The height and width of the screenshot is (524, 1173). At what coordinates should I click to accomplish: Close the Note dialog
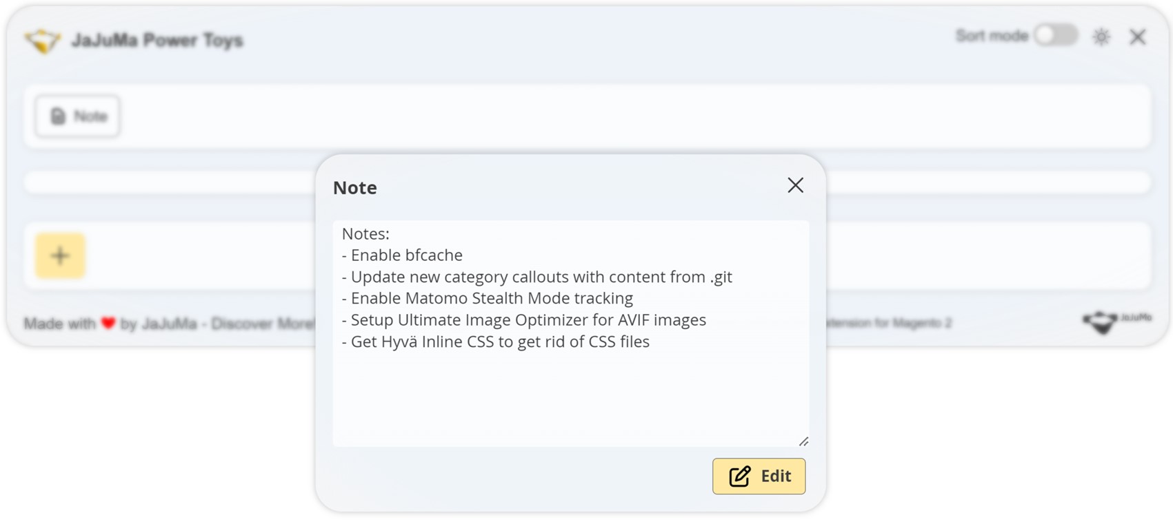point(795,185)
